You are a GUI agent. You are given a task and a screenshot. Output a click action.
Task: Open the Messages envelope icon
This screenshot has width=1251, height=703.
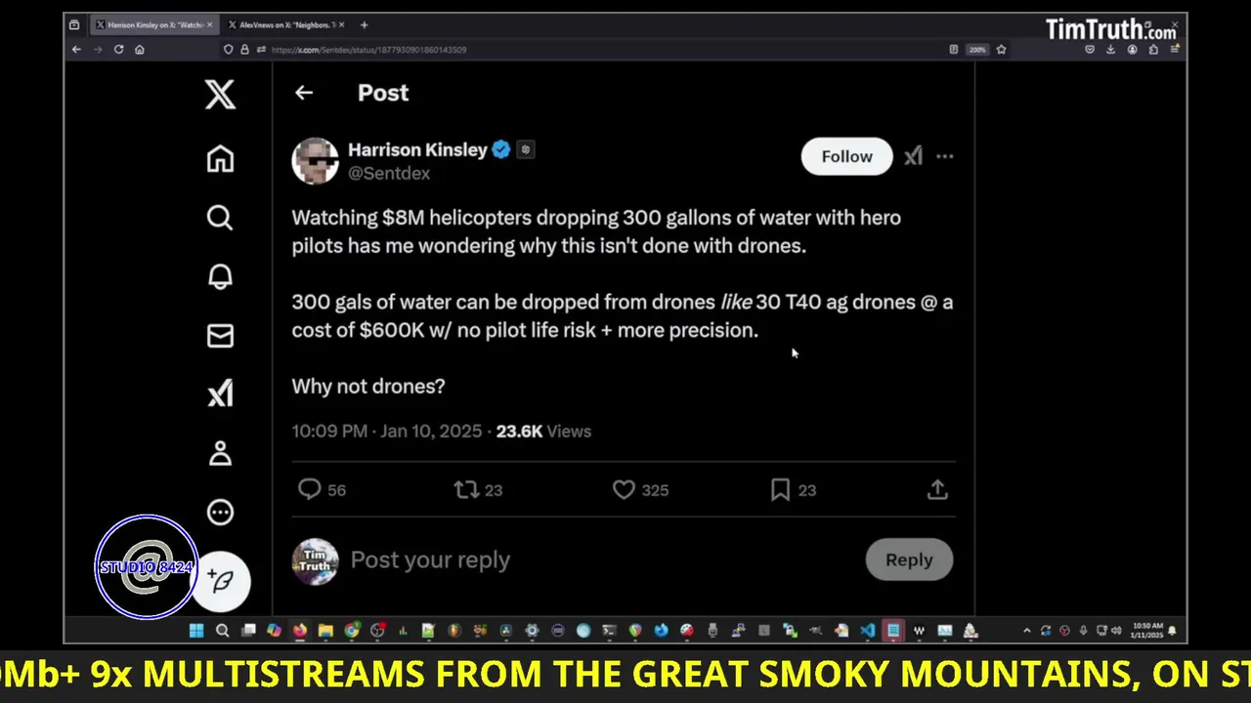tap(220, 336)
